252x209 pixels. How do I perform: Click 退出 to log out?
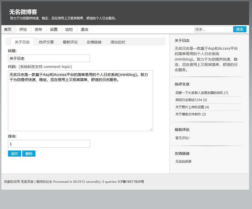coord(84,30)
